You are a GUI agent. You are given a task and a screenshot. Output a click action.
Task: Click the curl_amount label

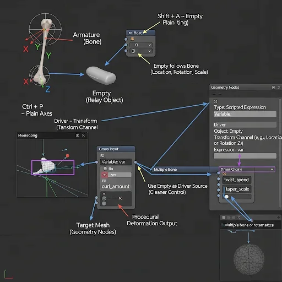point(116,187)
